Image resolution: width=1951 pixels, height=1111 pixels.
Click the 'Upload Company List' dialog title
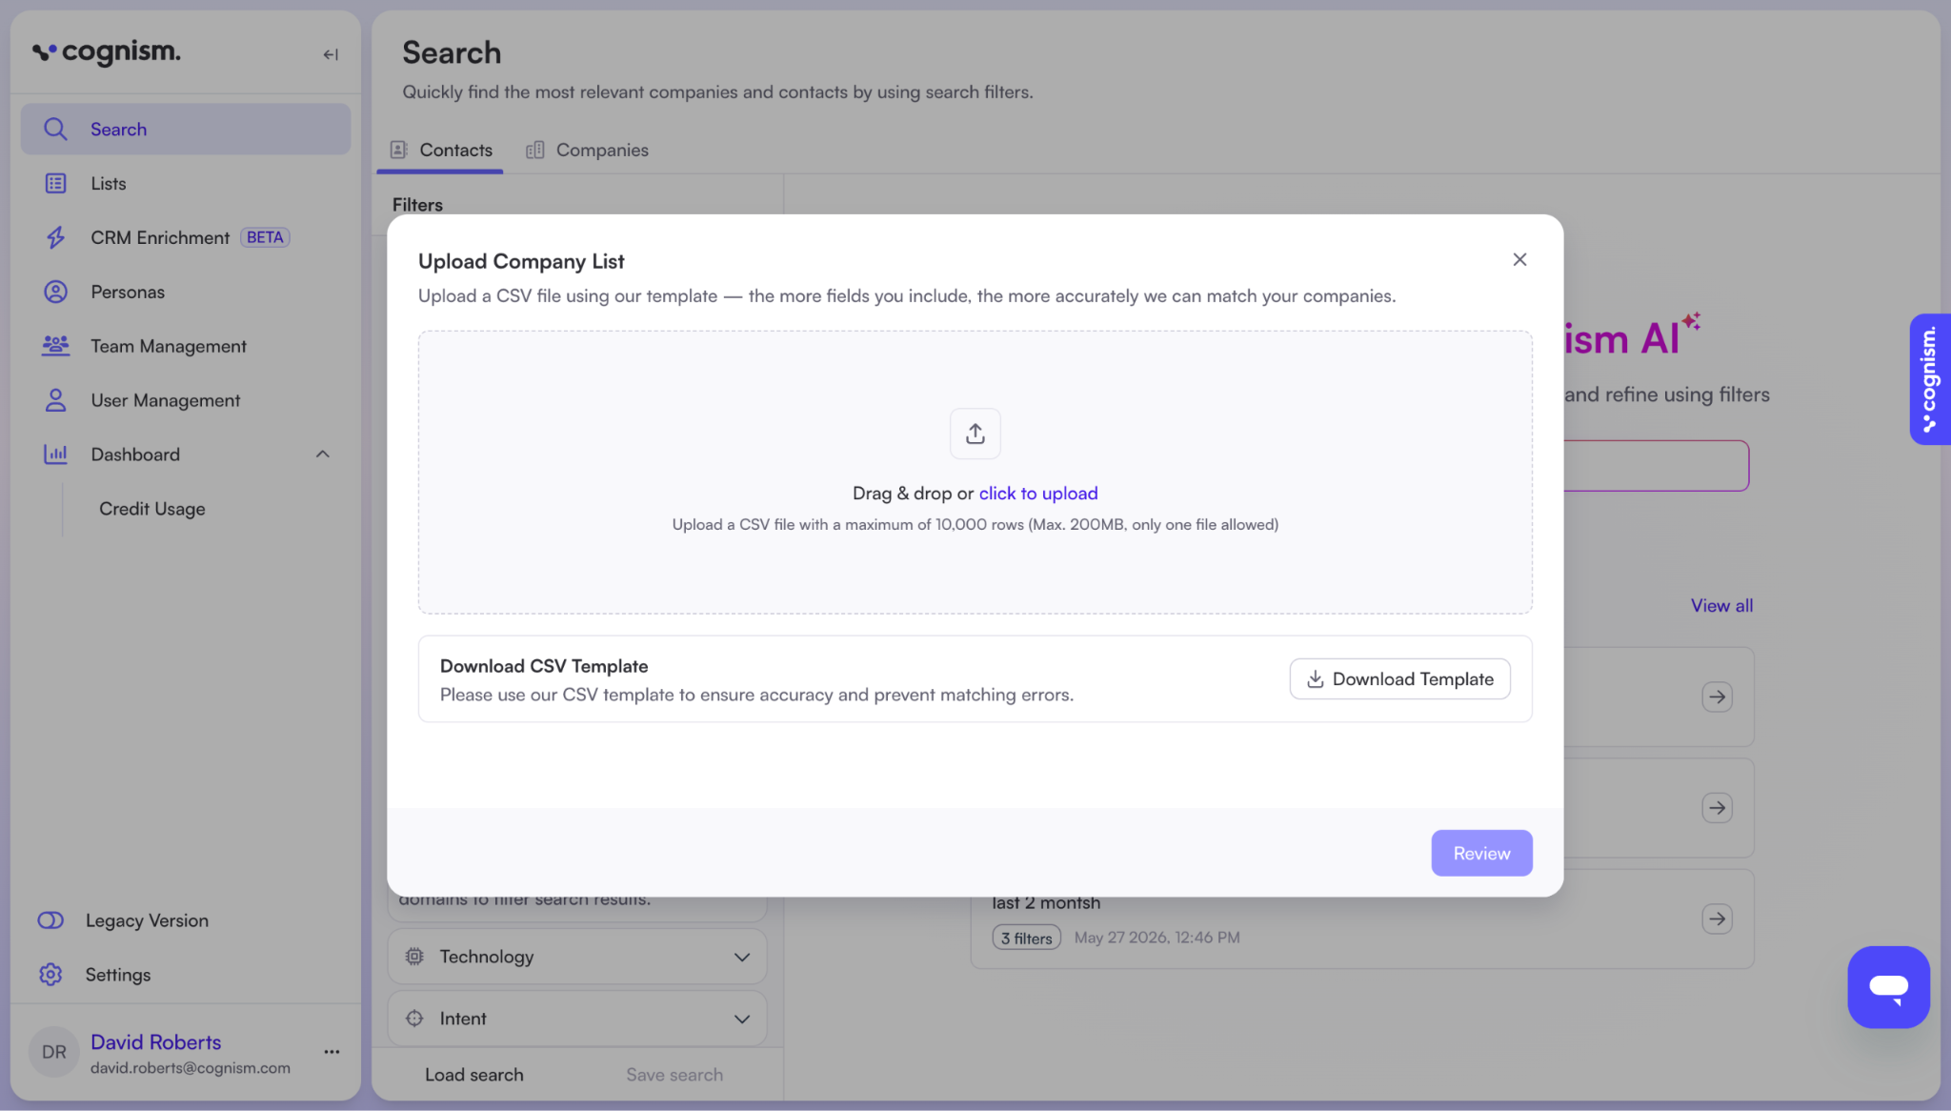point(521,261)
